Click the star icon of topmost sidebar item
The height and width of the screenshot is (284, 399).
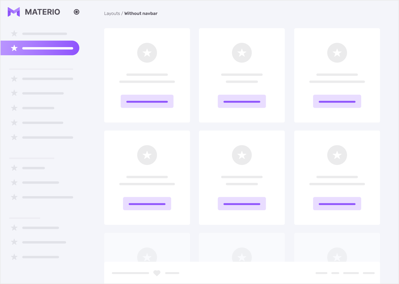(14, 34)
